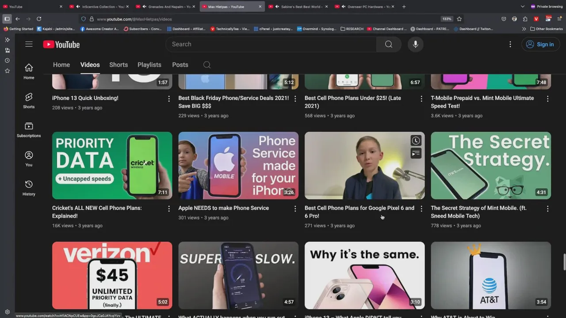Add Pixel 6 video to queue

coord(416,153)
